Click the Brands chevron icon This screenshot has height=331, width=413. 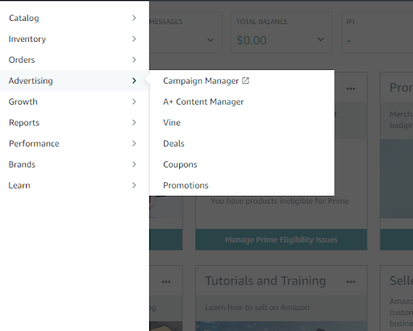[x=134, y=164]
